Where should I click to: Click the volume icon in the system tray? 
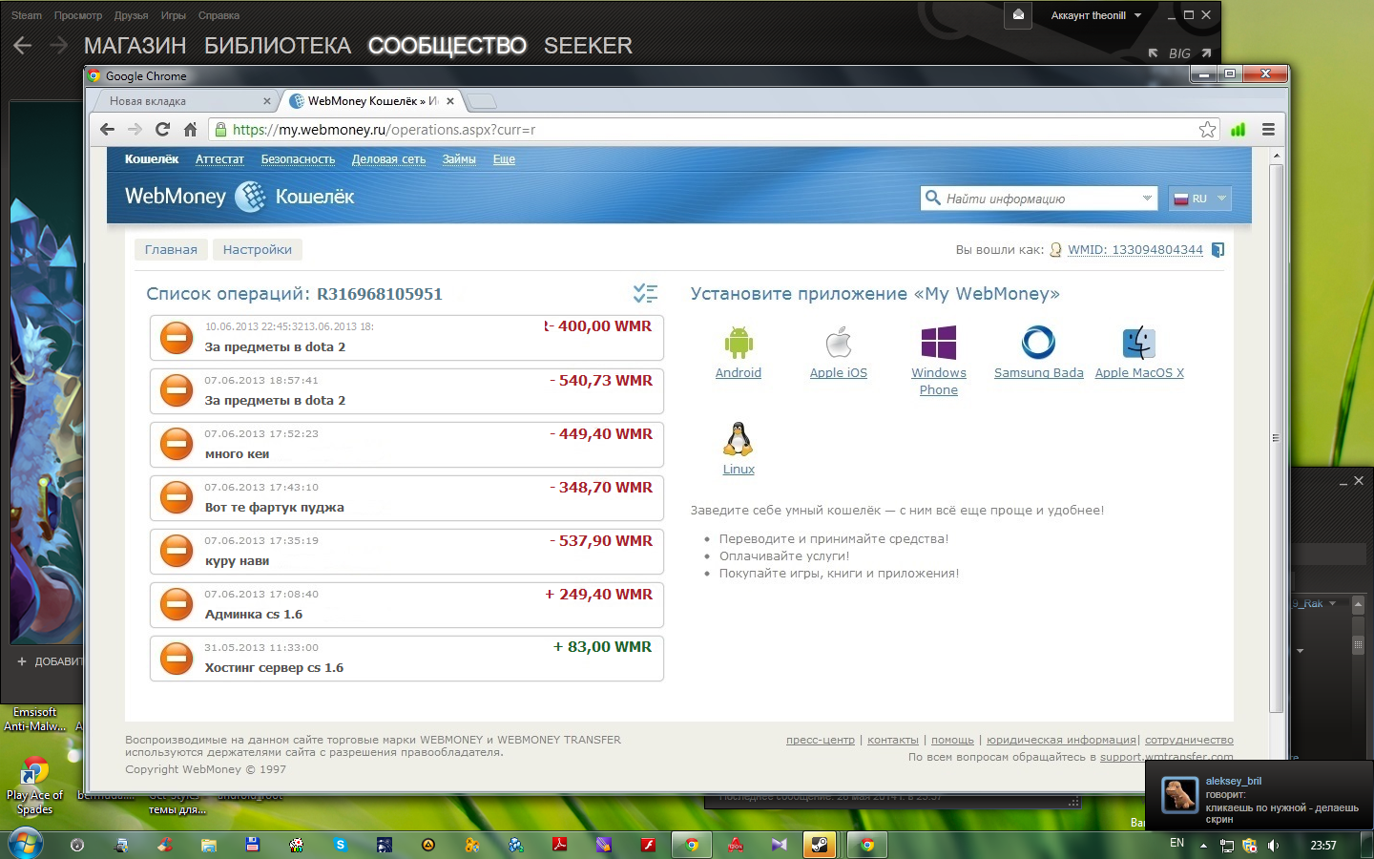pos(1273,846)
